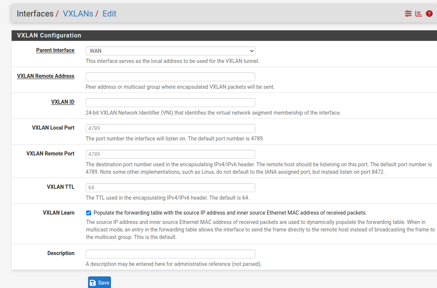The height and width of the screenshot is (288, 437).
Task: Click the VXLAN Remote Port input
Action: [x=170, y=154]
